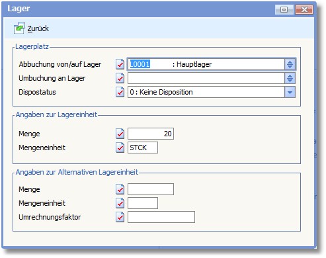Click checkmark icon beside Dispostatus

click(120, 92)
